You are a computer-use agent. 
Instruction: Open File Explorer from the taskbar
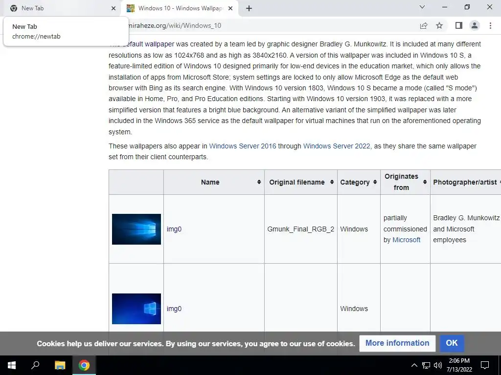[x=60, y=365]
